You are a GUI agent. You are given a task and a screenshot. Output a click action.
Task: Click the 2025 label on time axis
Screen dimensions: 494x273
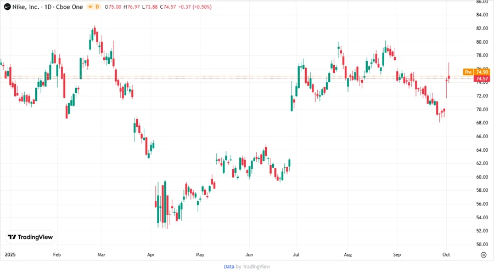click(10, 255)
